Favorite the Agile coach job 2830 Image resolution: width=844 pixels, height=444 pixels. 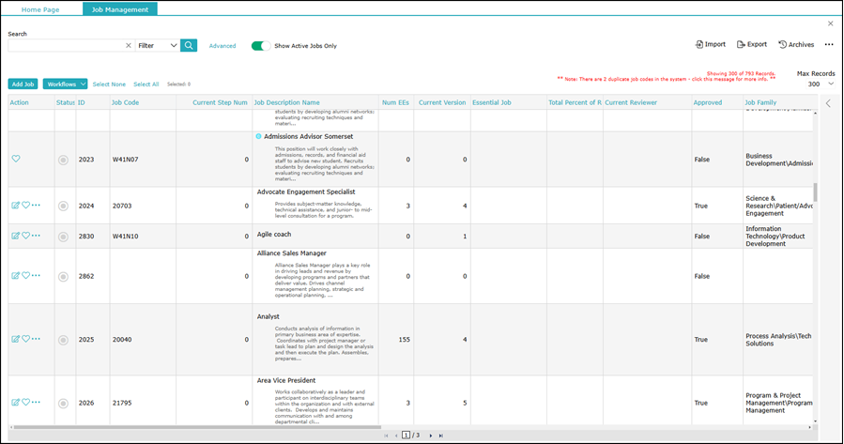26,236
